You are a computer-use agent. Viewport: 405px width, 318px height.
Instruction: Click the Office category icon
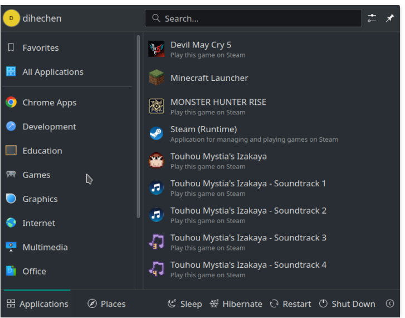click(11, 271)
